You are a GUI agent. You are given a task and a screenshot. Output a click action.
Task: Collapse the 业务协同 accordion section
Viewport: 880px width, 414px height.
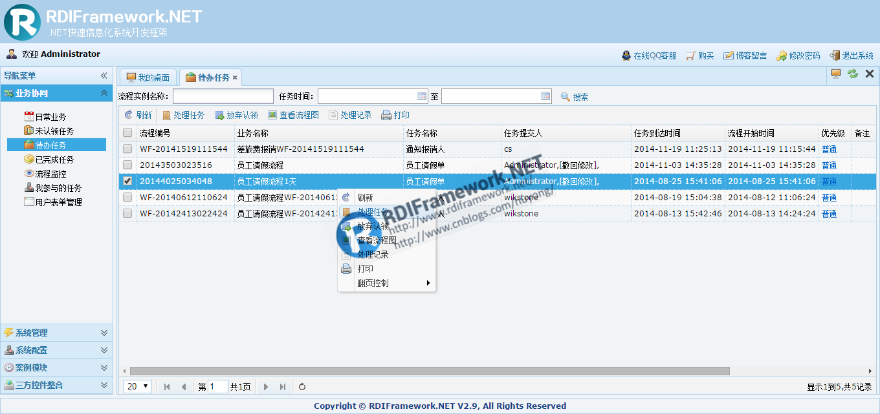pyautogui.click(x=104, y=93)
